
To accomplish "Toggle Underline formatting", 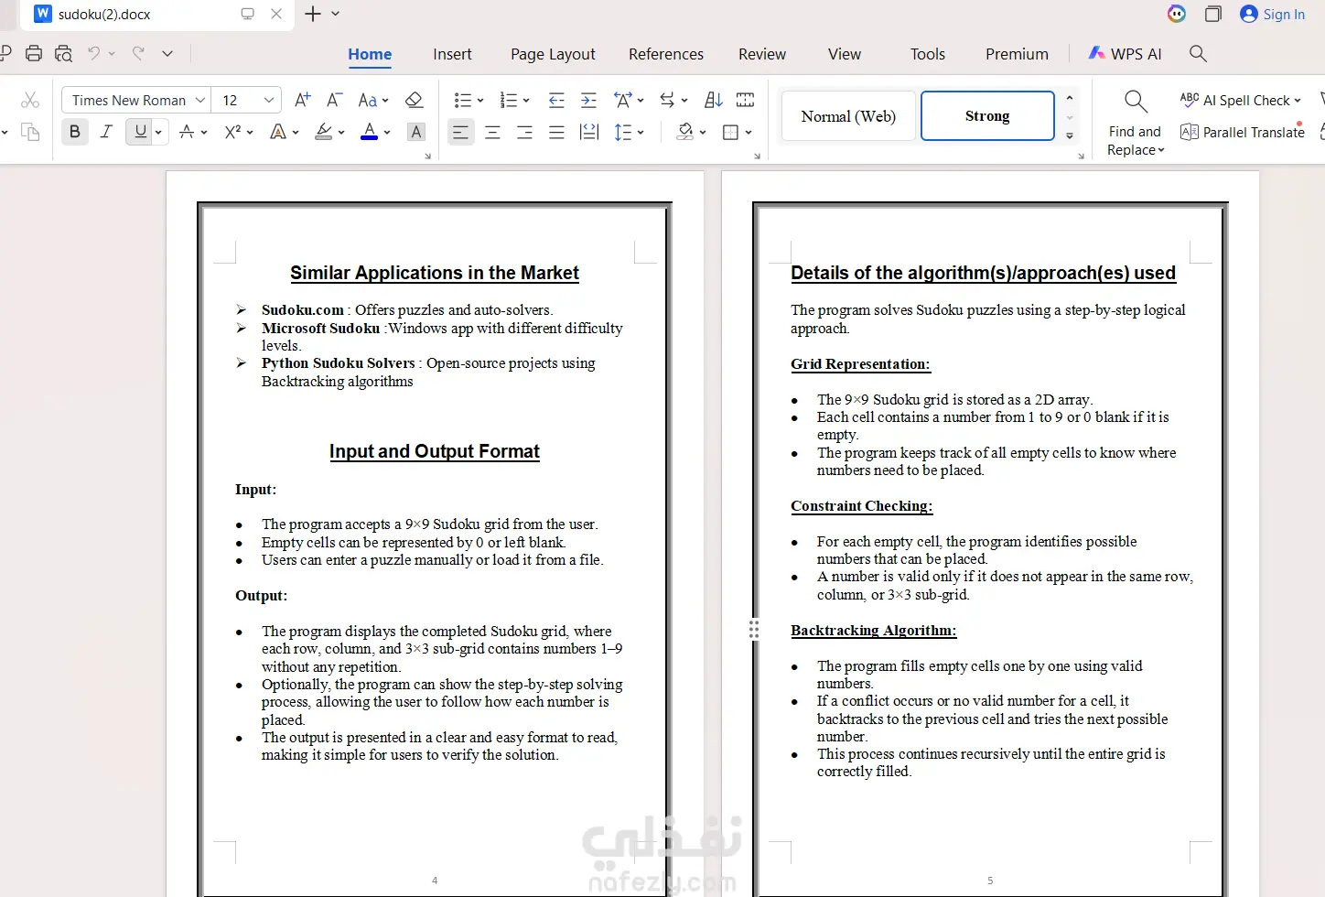I will [140, 132].
